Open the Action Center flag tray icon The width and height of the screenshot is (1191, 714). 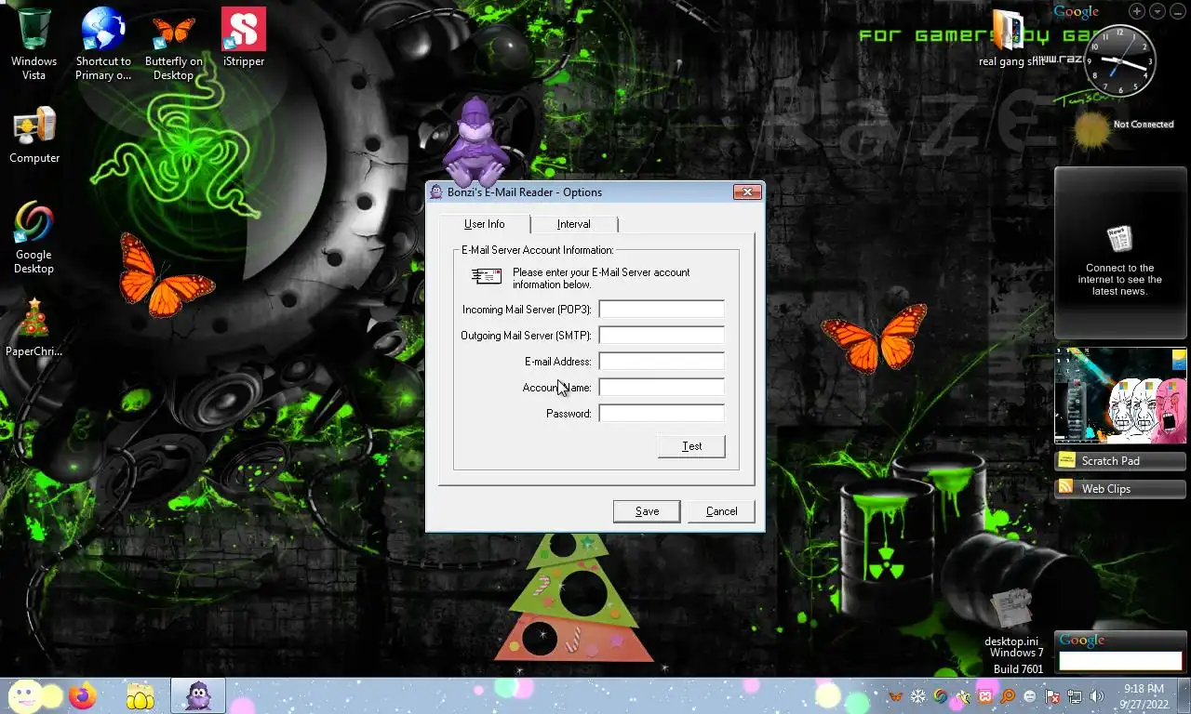coord(1052,696)
